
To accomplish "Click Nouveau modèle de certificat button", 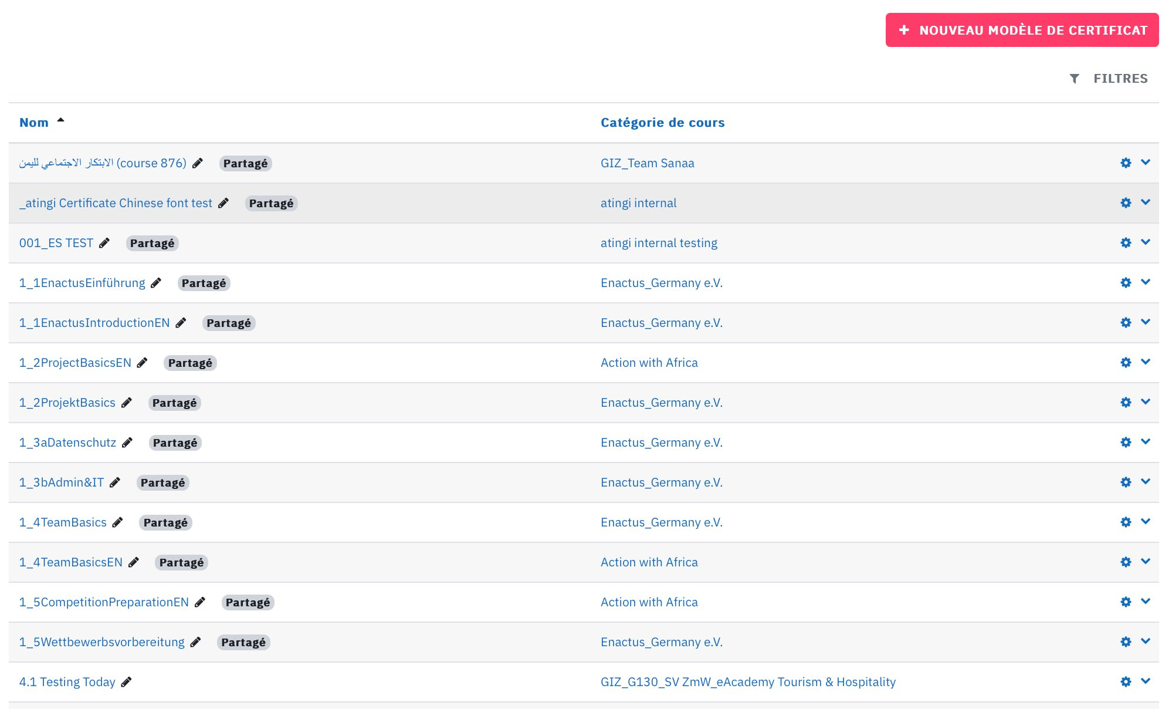I will pyautogui.click(x=1022, y=30).
